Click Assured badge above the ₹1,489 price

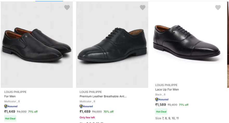coord(86,106)
